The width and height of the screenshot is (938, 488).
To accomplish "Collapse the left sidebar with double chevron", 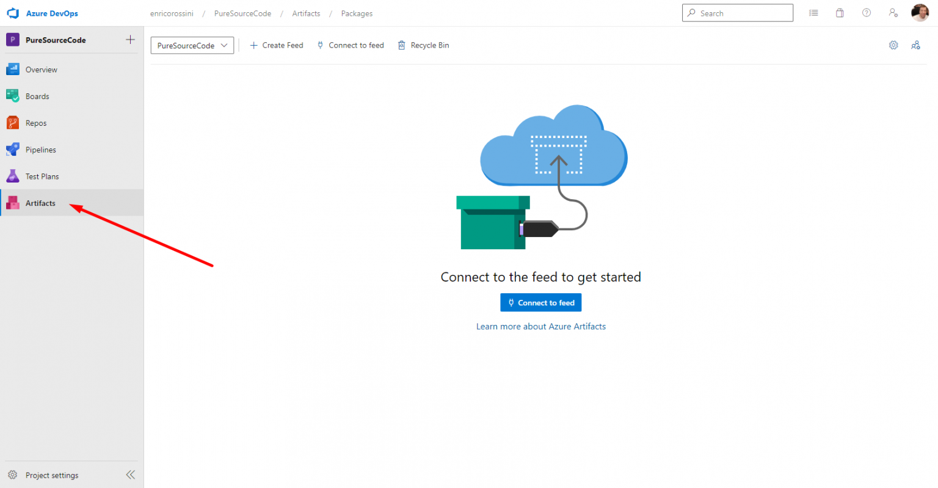I will (130, 475).
